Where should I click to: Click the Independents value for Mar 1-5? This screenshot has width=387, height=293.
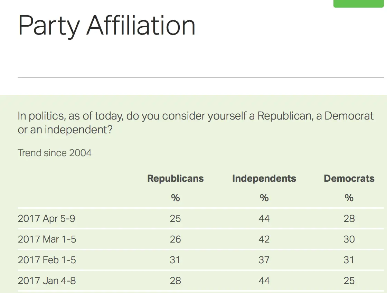[264, 239]
